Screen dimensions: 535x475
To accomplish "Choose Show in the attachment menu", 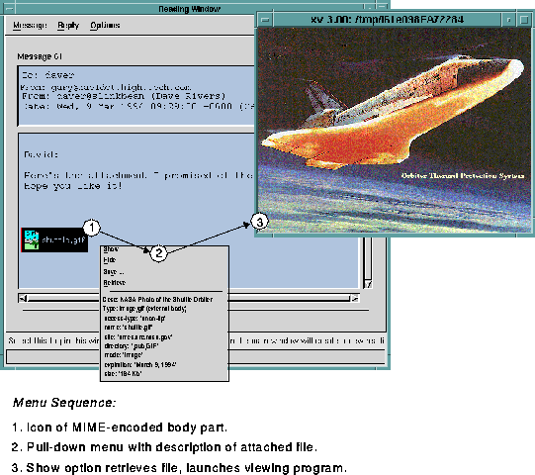I will click(x=111, y=249).
